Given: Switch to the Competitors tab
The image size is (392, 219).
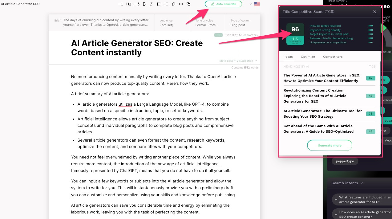Looking at the screenshot, I should click(x=333, y=57).
